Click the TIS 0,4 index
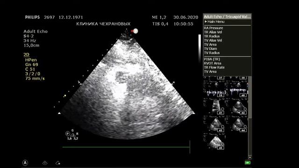 tap(160, 24)
